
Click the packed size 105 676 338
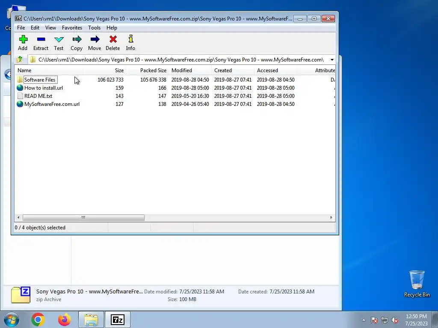tap(153, 80)
